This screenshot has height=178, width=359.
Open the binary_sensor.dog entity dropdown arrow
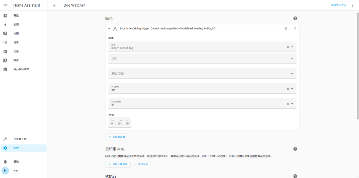(x=292, y=47)
